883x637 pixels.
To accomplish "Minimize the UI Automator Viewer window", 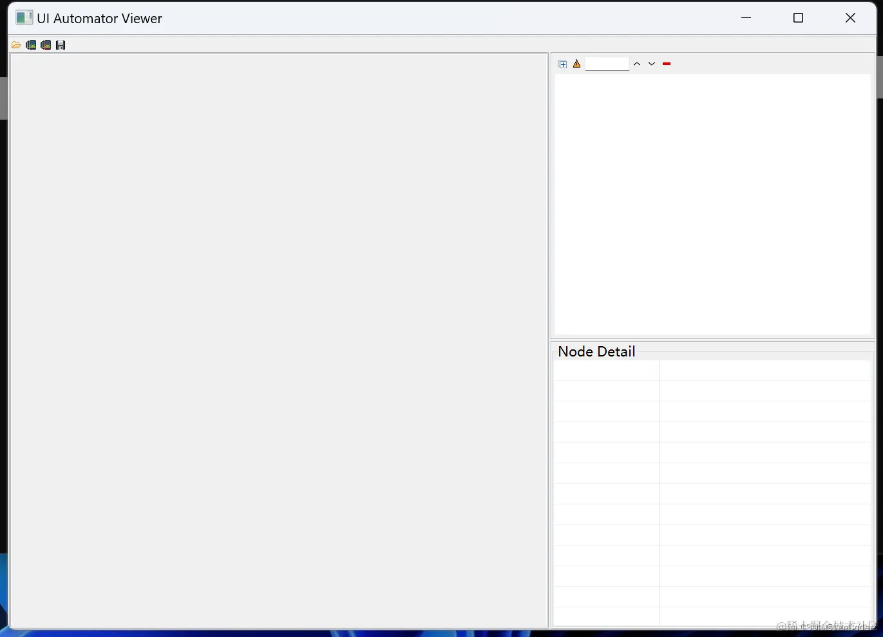I will (x=746, y=18).
